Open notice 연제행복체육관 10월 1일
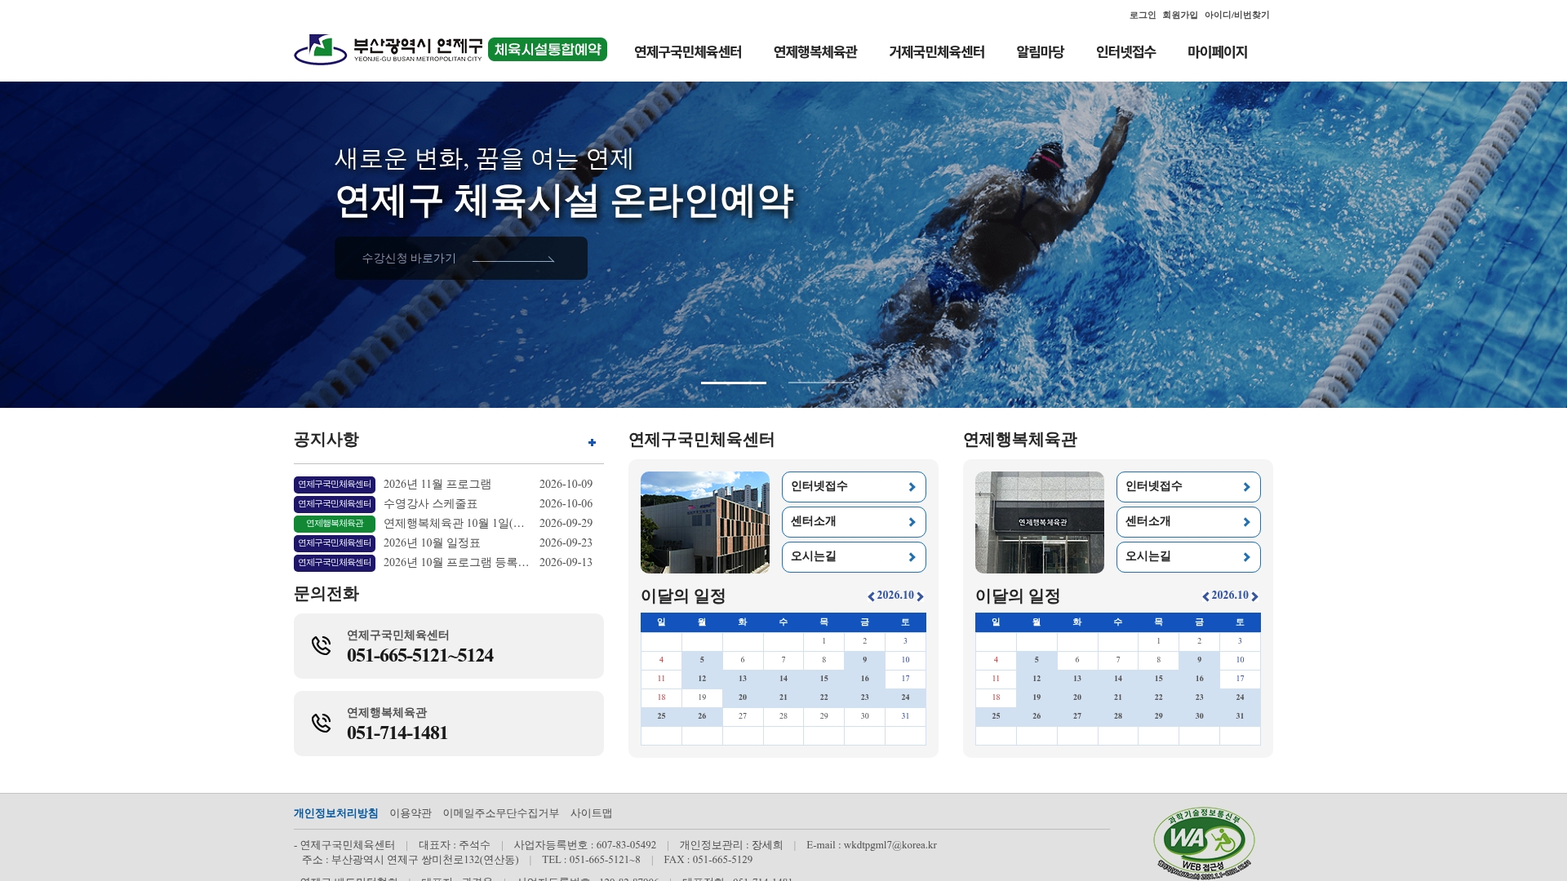 tap(454, 524)
